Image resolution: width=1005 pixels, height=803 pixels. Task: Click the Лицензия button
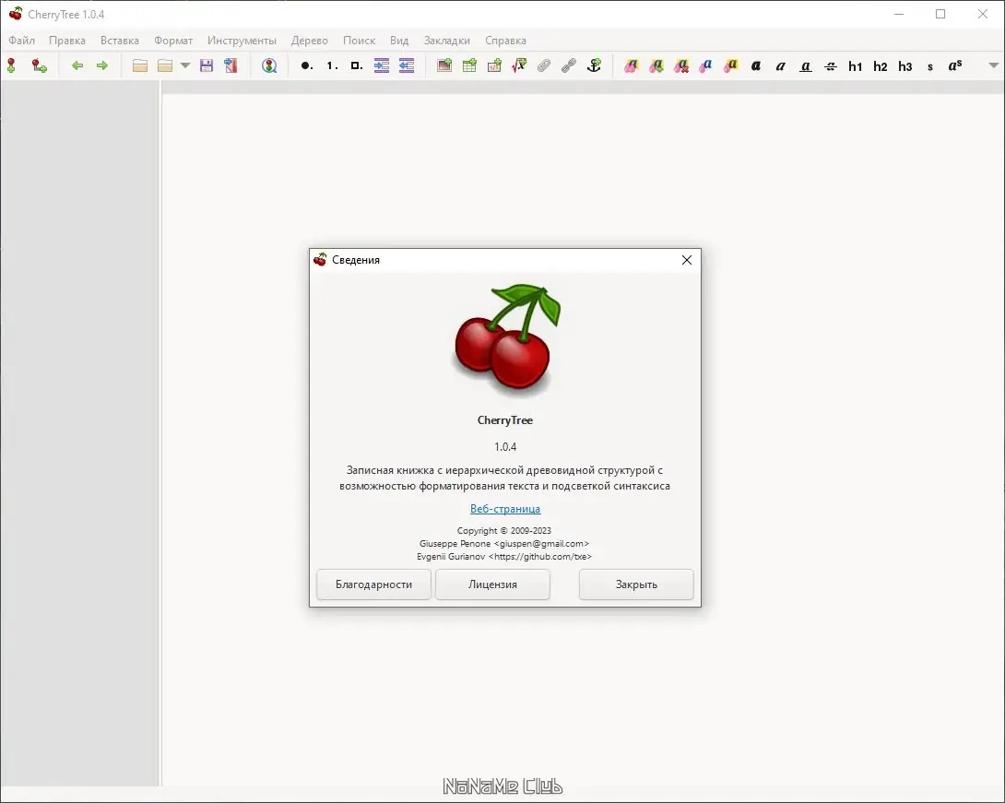coord(492,585)
